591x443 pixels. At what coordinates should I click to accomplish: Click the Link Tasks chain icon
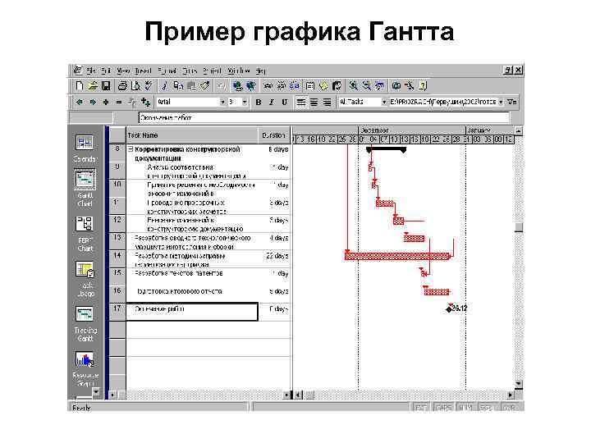pos(268,86)
